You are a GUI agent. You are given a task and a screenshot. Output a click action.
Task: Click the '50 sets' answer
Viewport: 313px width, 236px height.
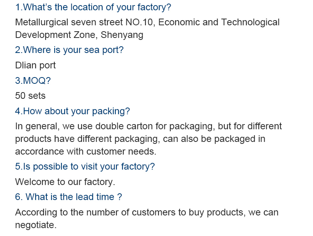(x=30, y=96)
